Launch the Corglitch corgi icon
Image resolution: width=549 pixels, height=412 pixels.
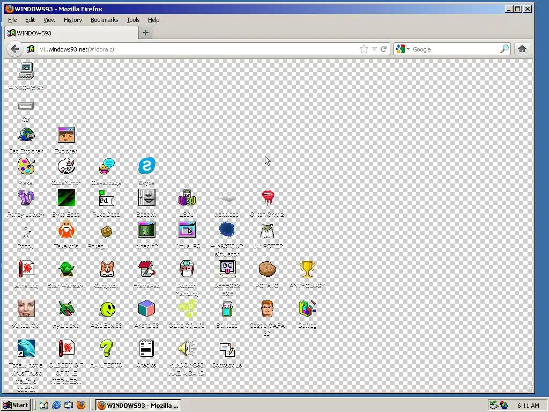pos(107,269)
